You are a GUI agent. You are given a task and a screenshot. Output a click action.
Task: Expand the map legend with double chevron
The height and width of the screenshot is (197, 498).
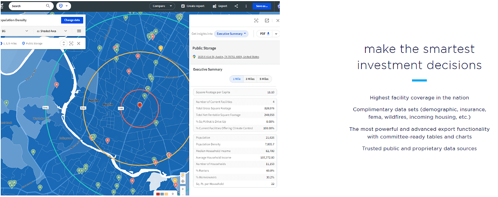tap(173, 194)
